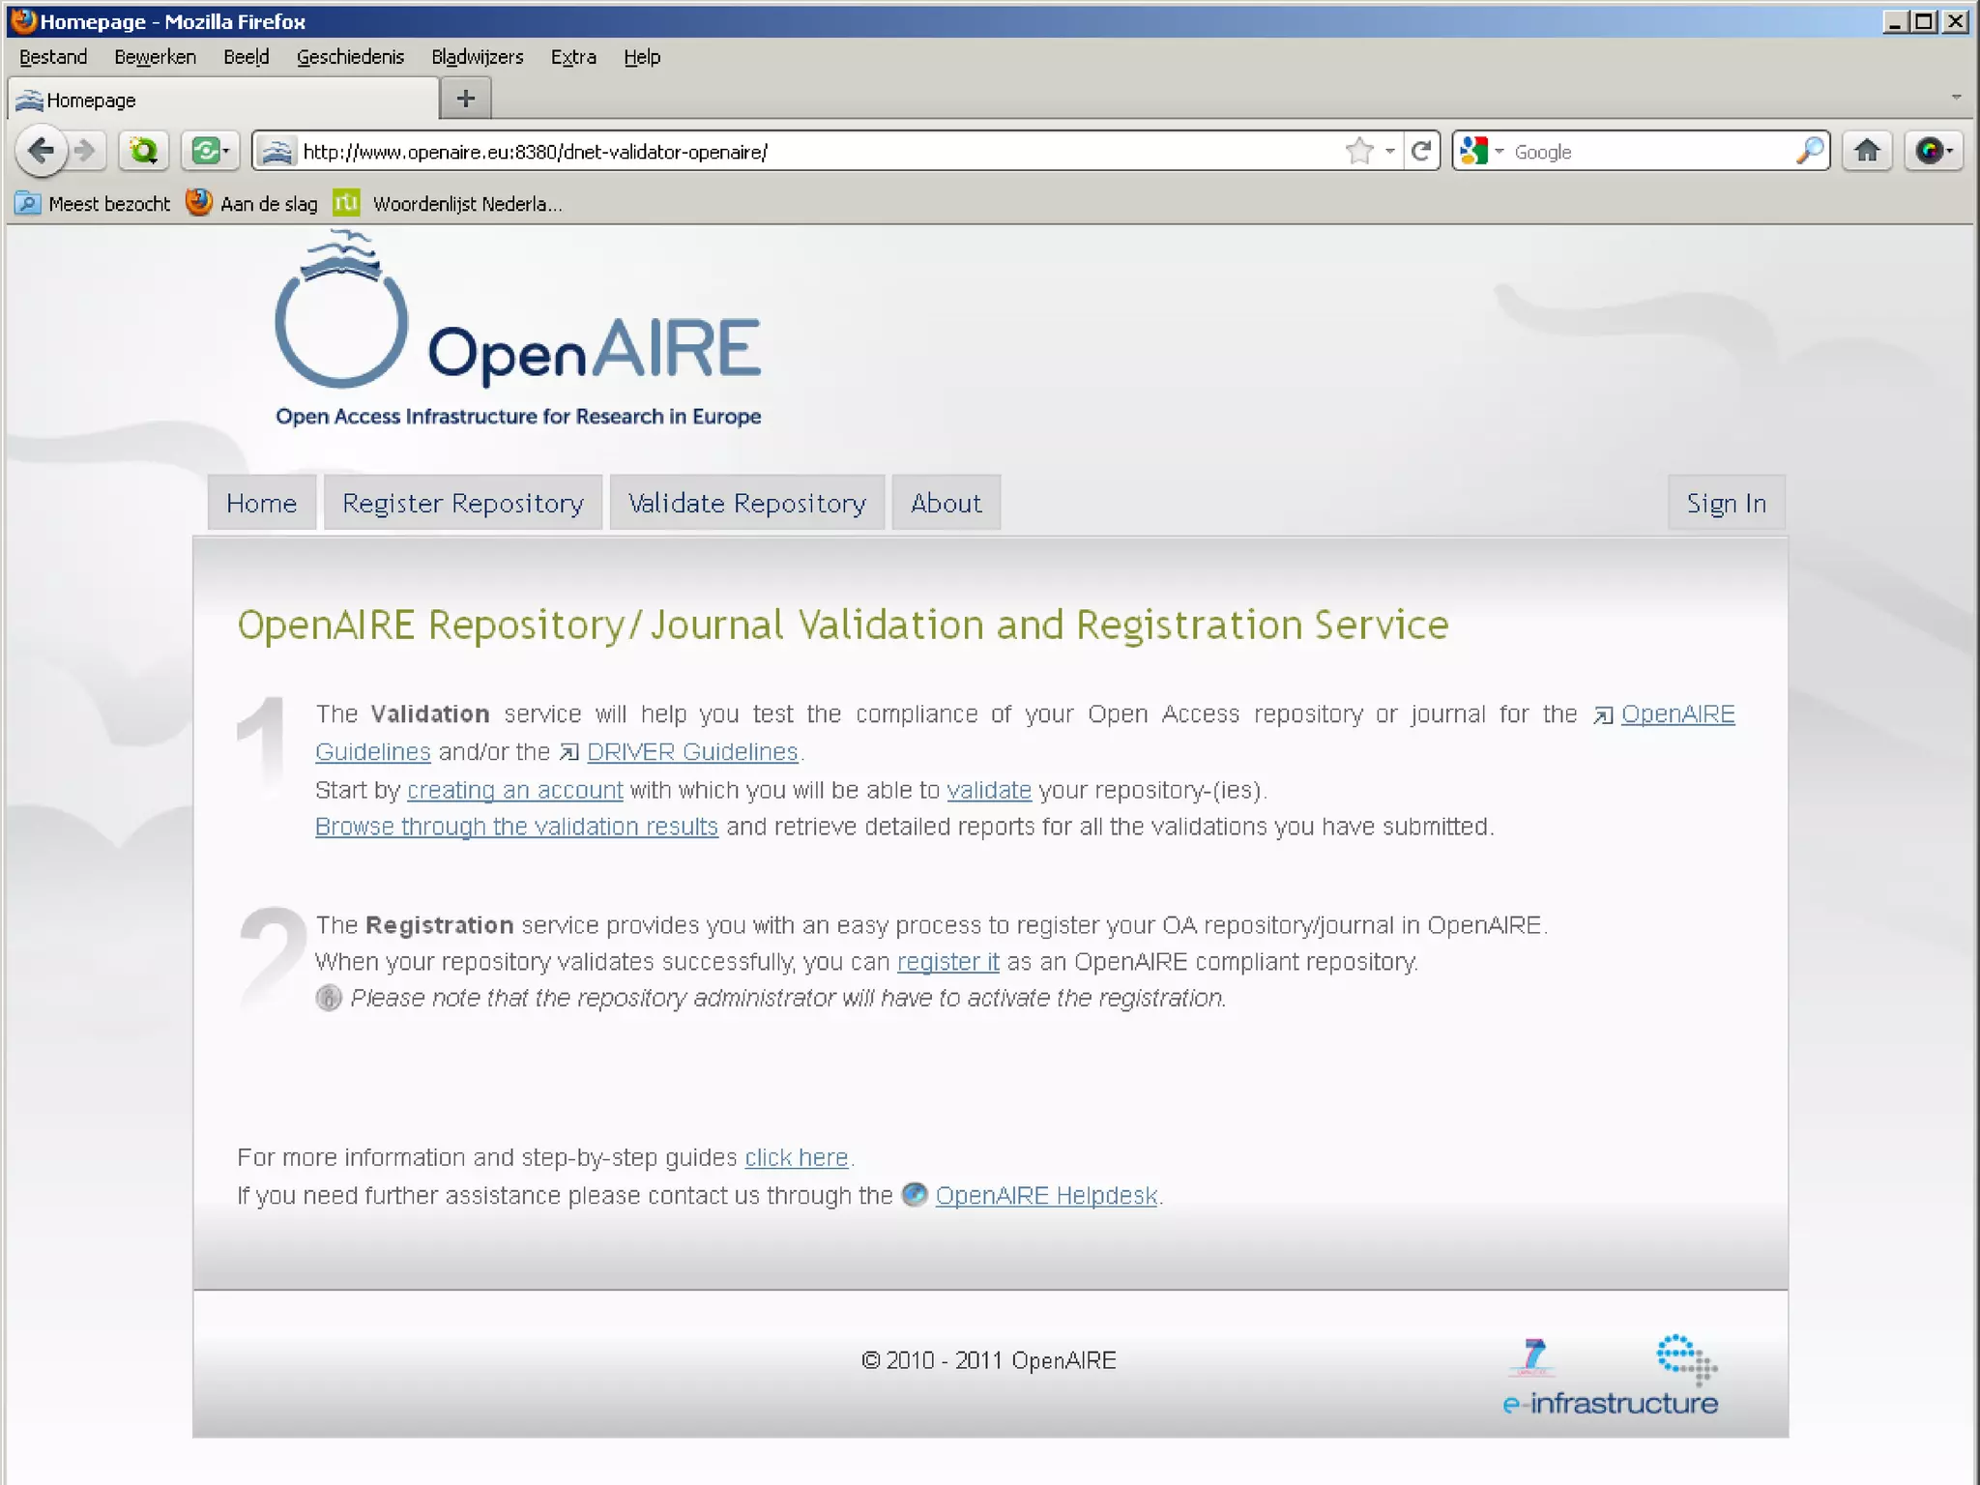
Task: Open the About navigation tab
Action: click(x=946, y=503)
